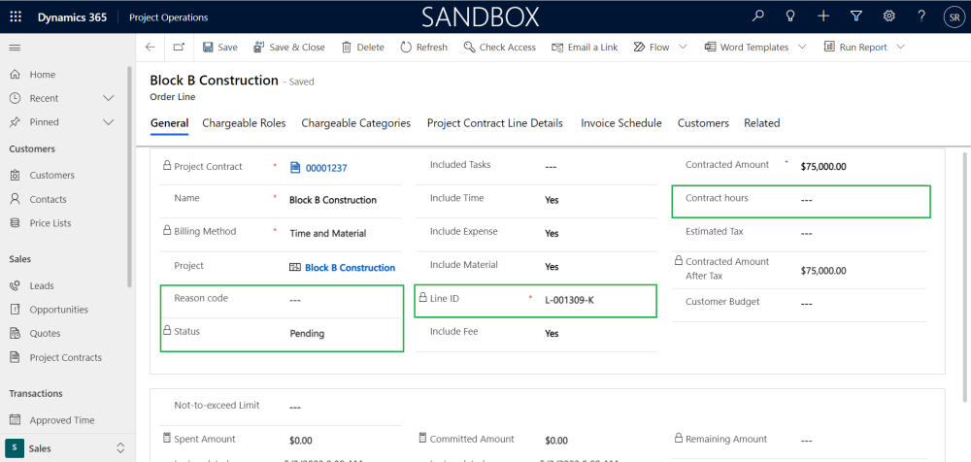The height and width of the screenshot is (462, 971).
Task: Click the help question mark icon
Action: (922, 16)
